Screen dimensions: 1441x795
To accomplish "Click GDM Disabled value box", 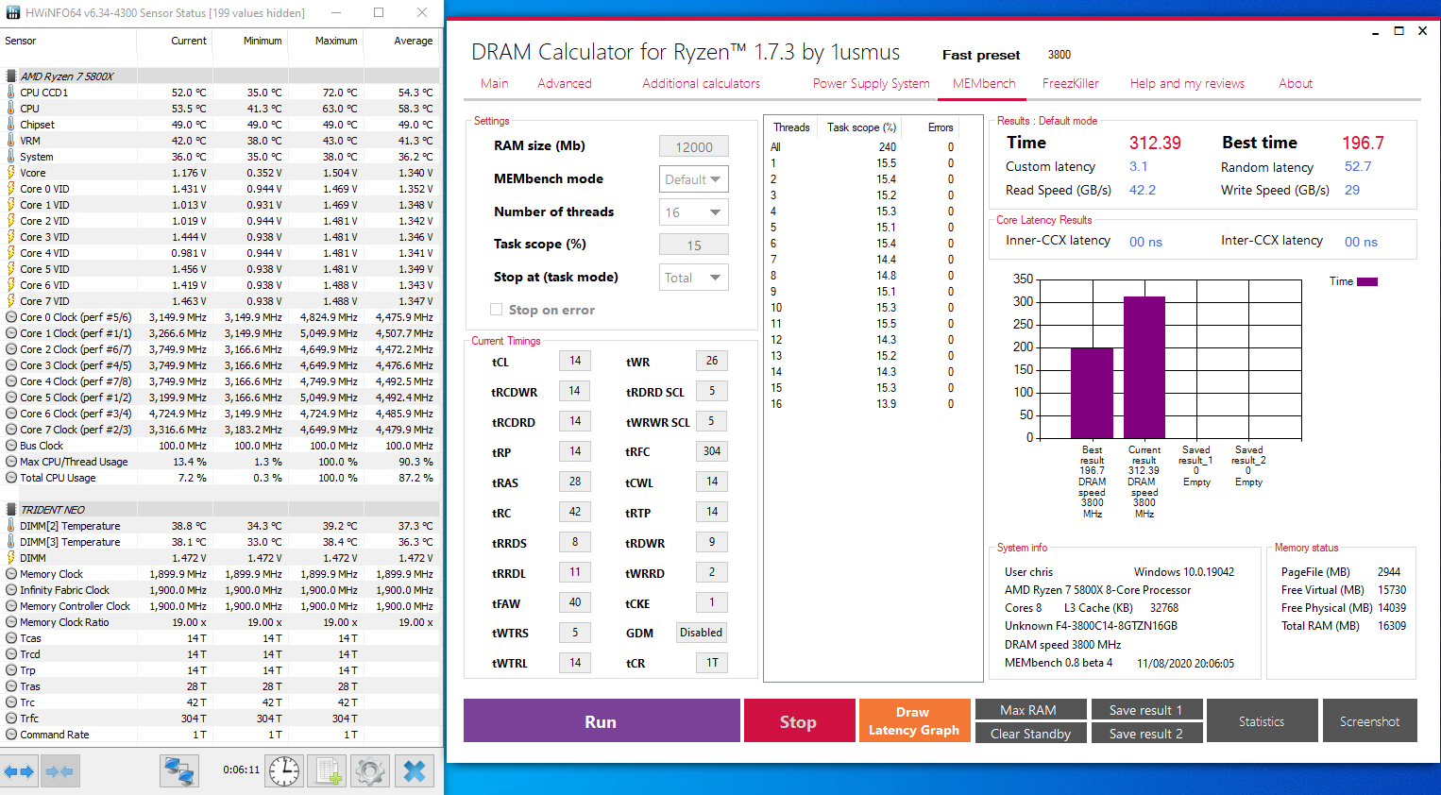I will (702, 633).
